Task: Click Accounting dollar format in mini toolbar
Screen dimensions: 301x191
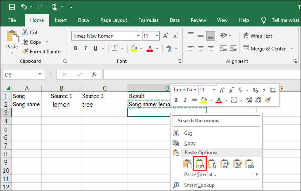Action: (x=240, y=90)
